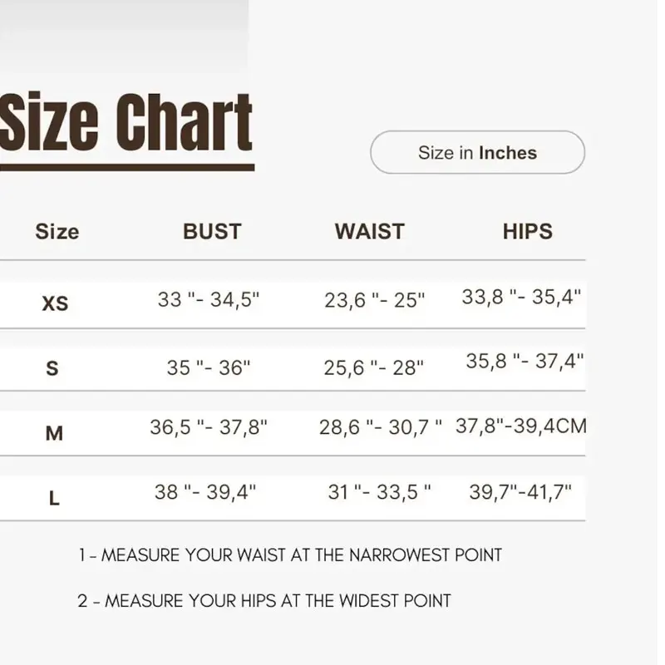This screenshot has height=665, width=665.
Task: Click XS hips value 33,8"-35,4"
Action: [521, 297]
